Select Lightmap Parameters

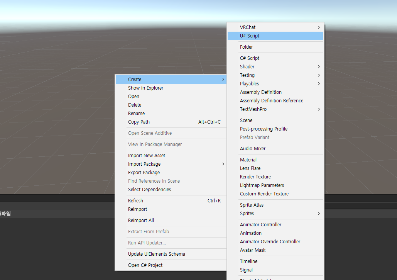275,185
